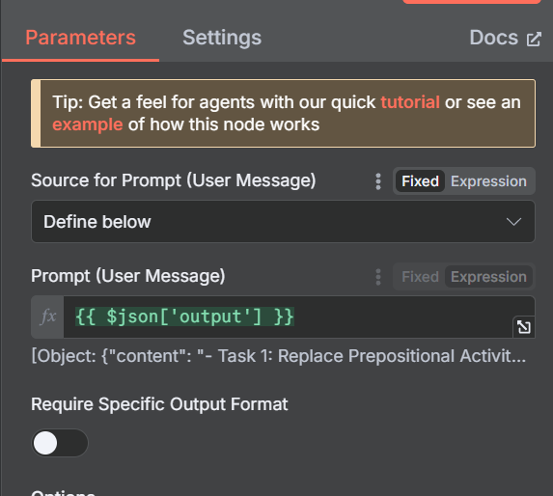Click the Object content preview text
553x496 pixels.
[x=279, y=356]
